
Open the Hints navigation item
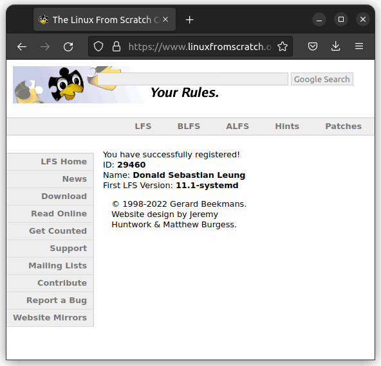[287, 126]
